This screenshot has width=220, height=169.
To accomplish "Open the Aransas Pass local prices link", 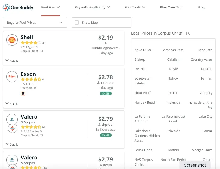I will [x=173, y=50].
